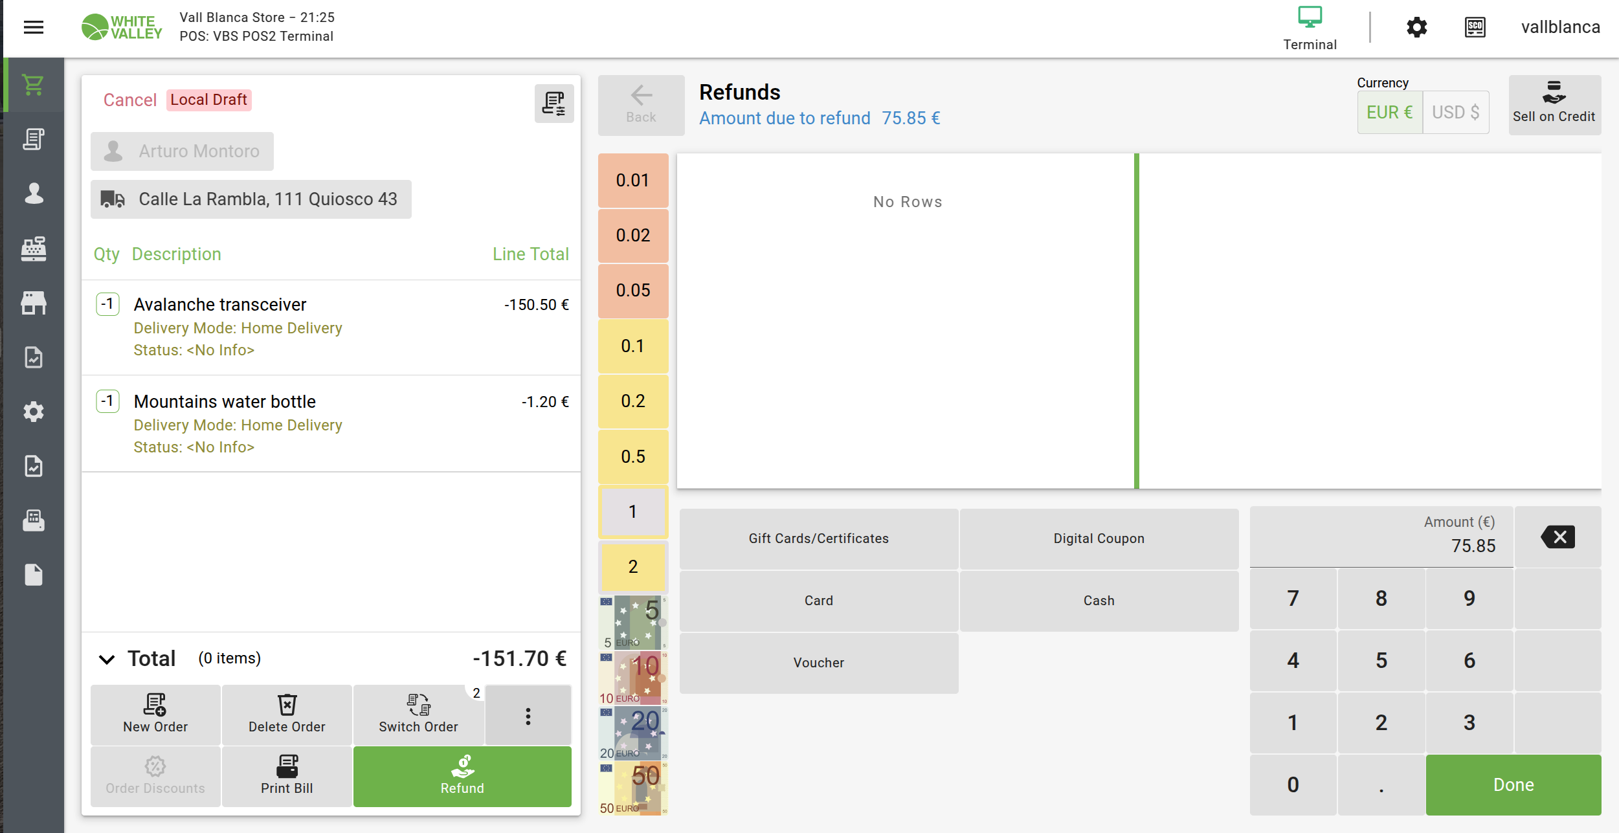Click the Terminal status icon

1309,27
